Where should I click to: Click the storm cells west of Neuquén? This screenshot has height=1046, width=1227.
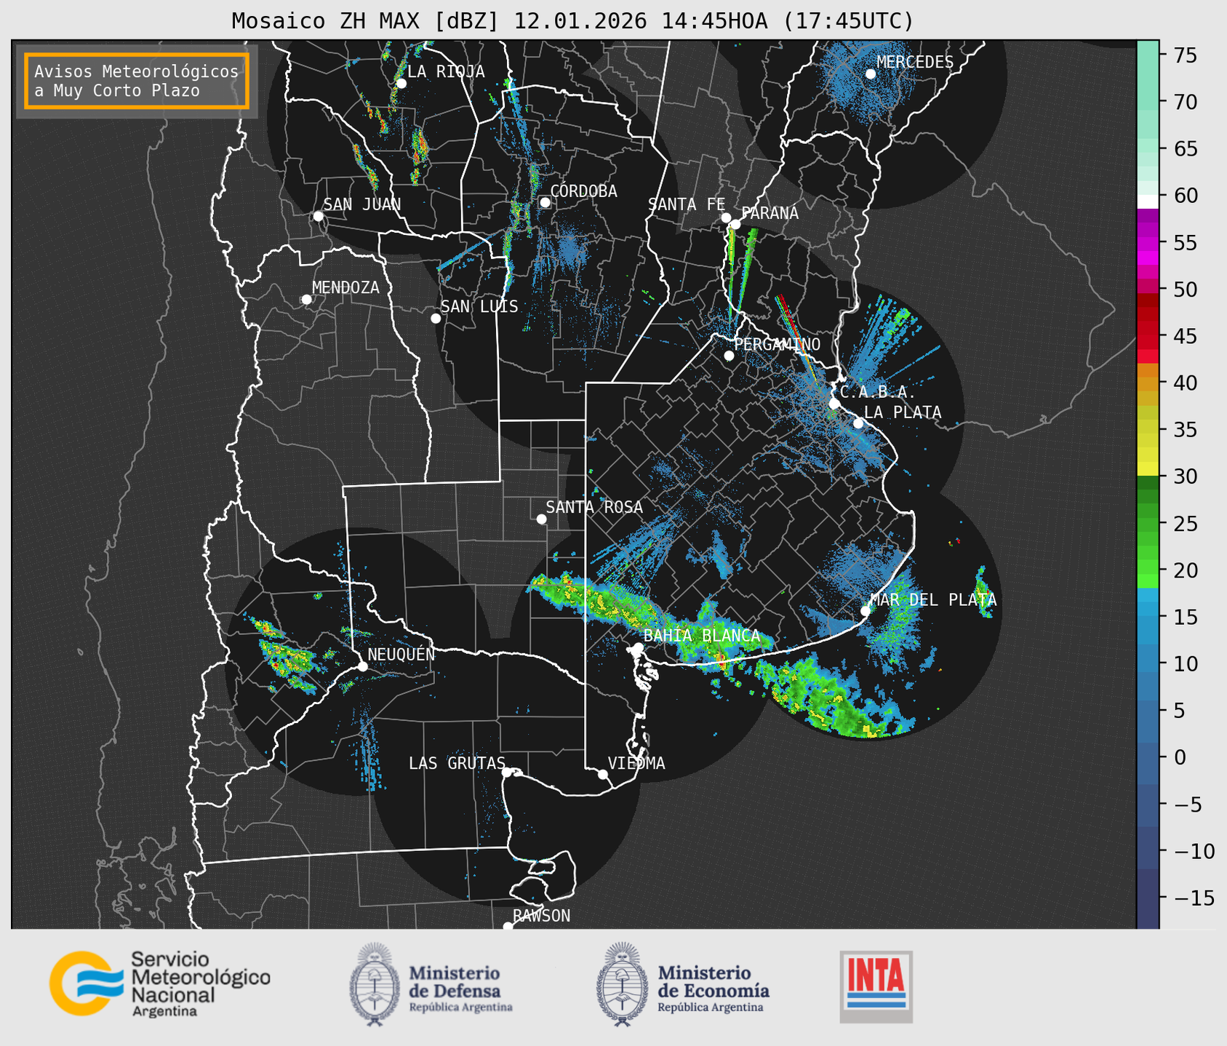click(287, 655)
